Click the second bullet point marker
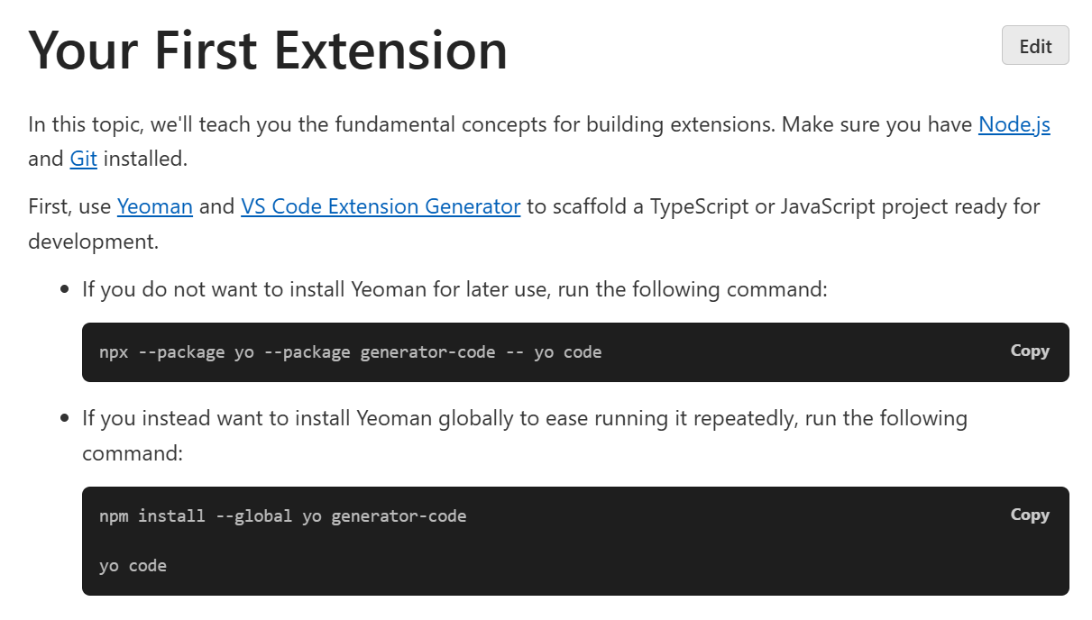 click(x=64, y=419)
